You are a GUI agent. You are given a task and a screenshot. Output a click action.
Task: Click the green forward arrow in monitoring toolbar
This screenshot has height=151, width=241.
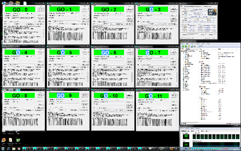point(186,46)
